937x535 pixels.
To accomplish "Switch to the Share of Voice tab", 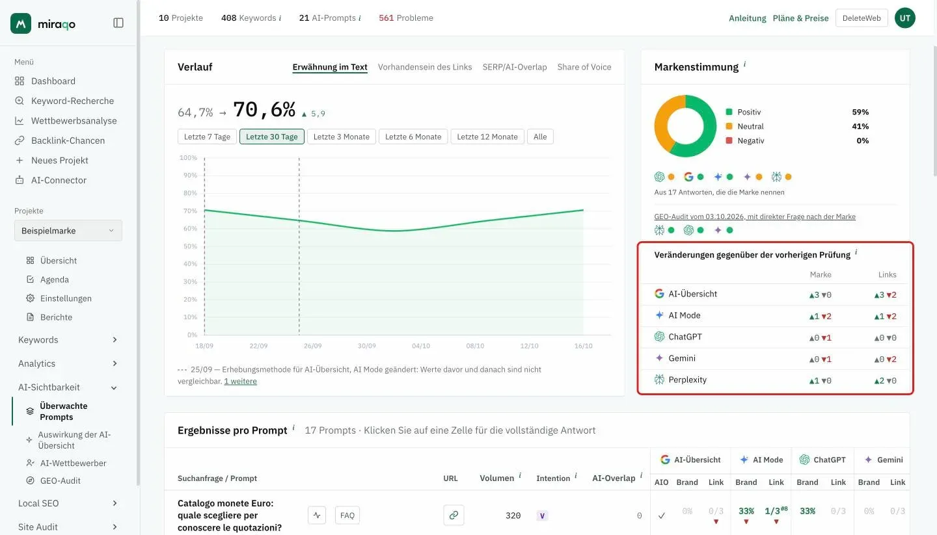I will pos(584,67).
